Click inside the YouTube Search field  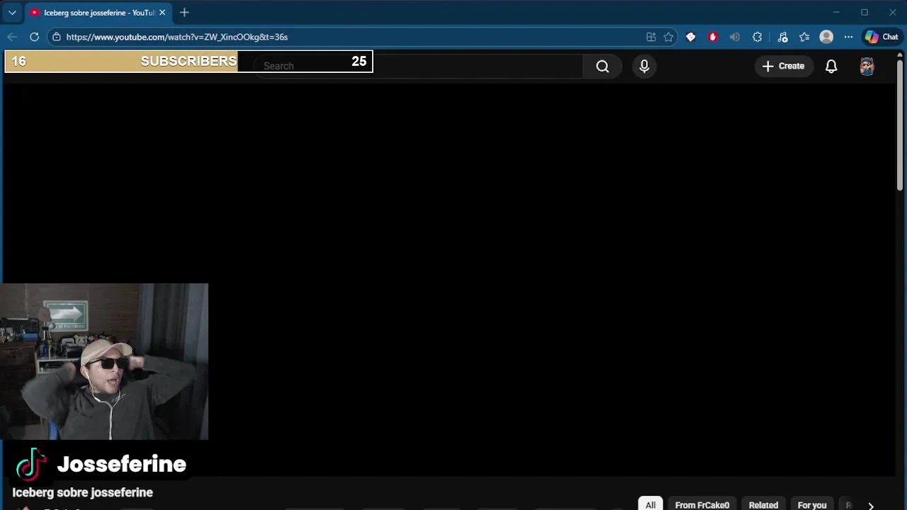(418, 66)
